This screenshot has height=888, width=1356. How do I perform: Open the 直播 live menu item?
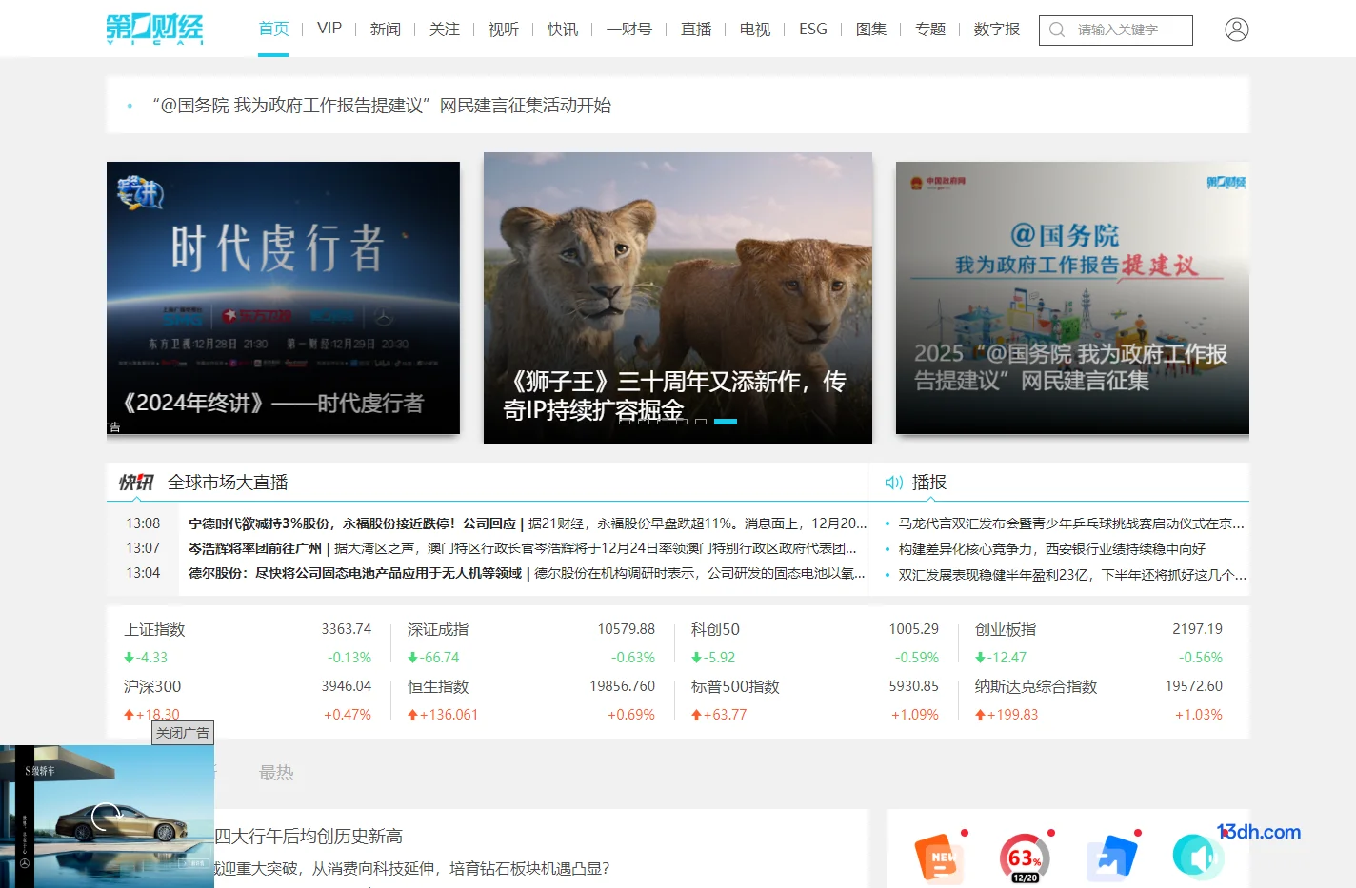(x=696, y=29)
